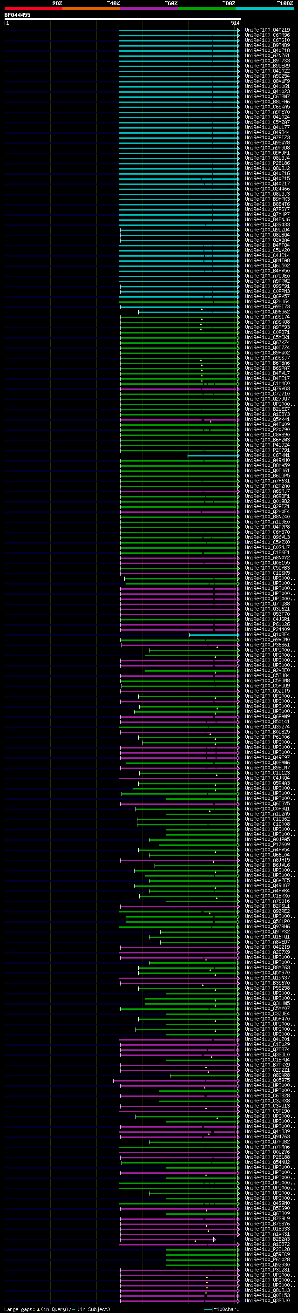This screenshot has height=1313, width=298.
Task: Click label UniRef100_B6SPA7
Action: point(267,368)
